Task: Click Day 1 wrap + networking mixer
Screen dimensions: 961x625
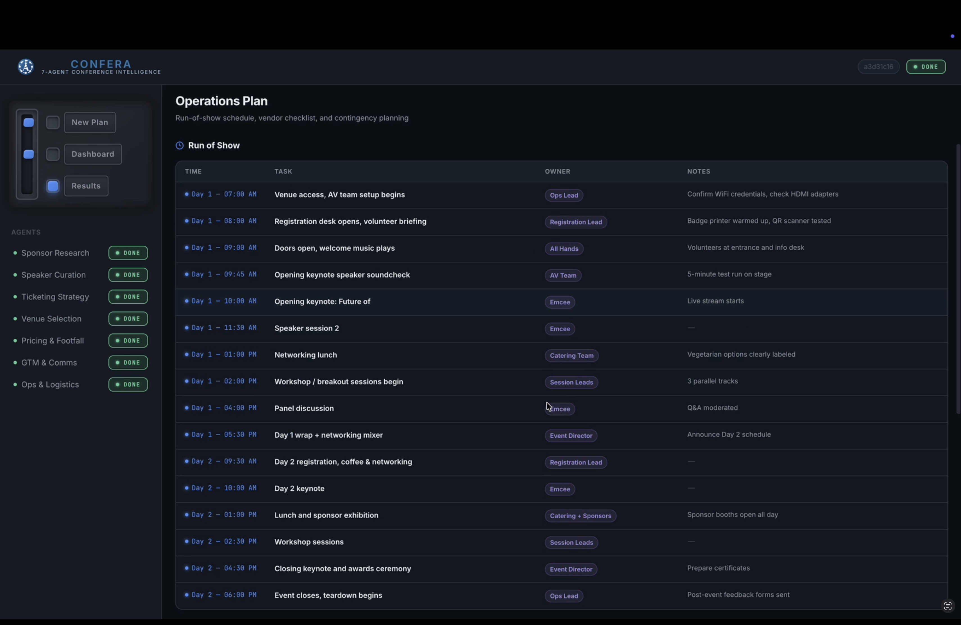Action: tap(329, 435)
